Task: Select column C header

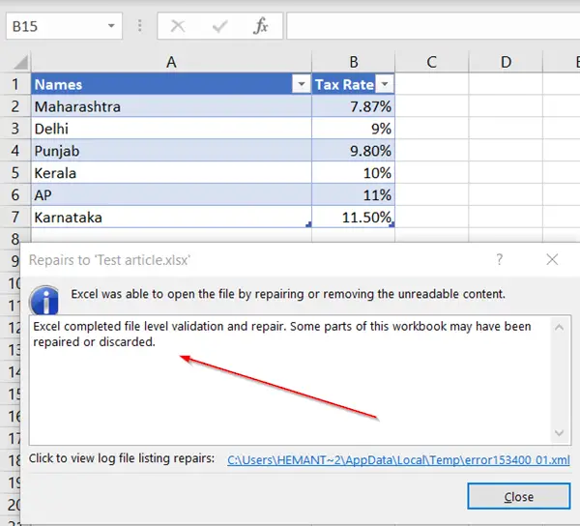Action: coord(432,62)
